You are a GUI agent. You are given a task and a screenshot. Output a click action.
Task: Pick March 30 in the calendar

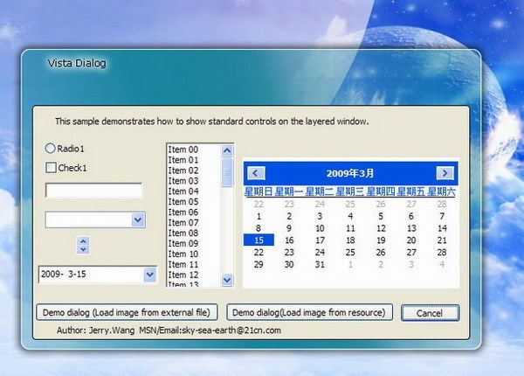click(289, 265)
